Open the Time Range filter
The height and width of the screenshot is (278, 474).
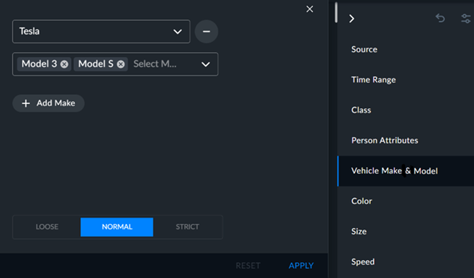(406, 80)
